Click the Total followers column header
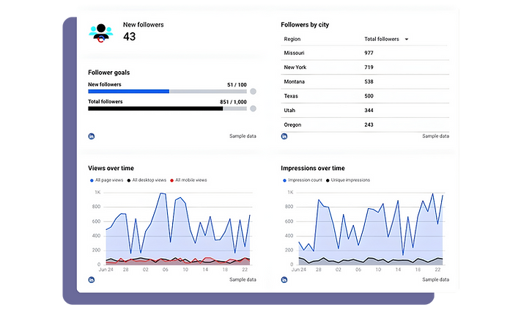521x310 pixels. [382, 39]
